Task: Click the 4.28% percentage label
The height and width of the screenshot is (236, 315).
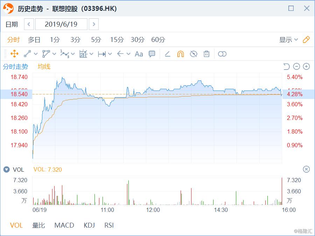Action: click(294, 94)
